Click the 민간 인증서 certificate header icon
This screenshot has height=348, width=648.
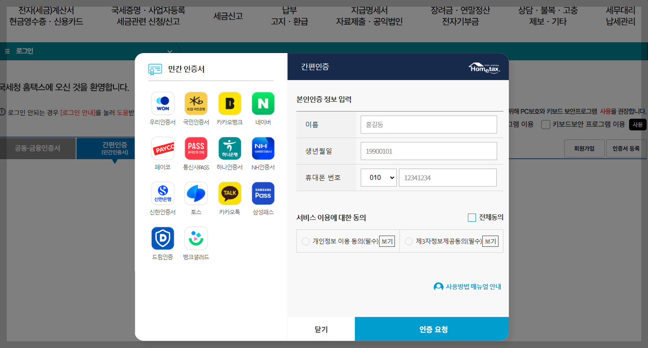pos(155,69)
